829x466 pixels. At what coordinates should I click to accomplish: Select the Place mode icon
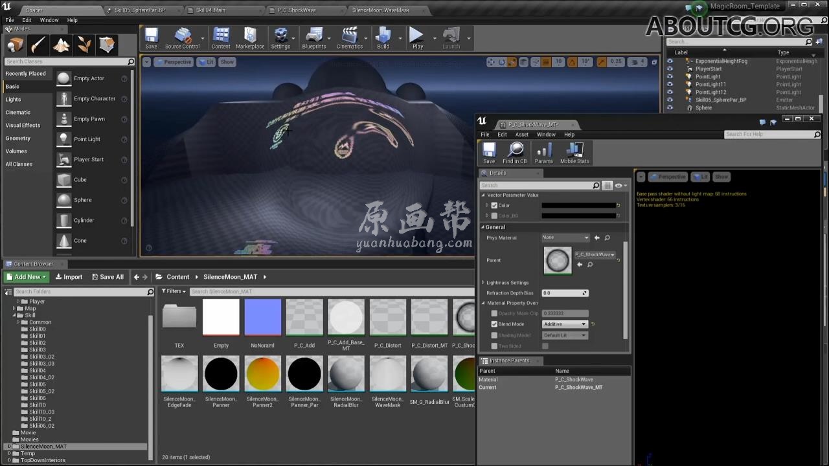16,45
